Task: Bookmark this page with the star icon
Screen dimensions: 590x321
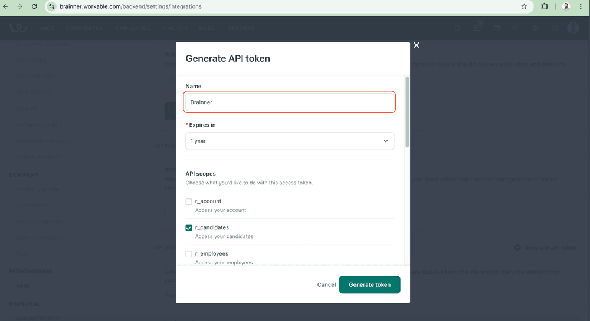Action: tap(524, 6)
